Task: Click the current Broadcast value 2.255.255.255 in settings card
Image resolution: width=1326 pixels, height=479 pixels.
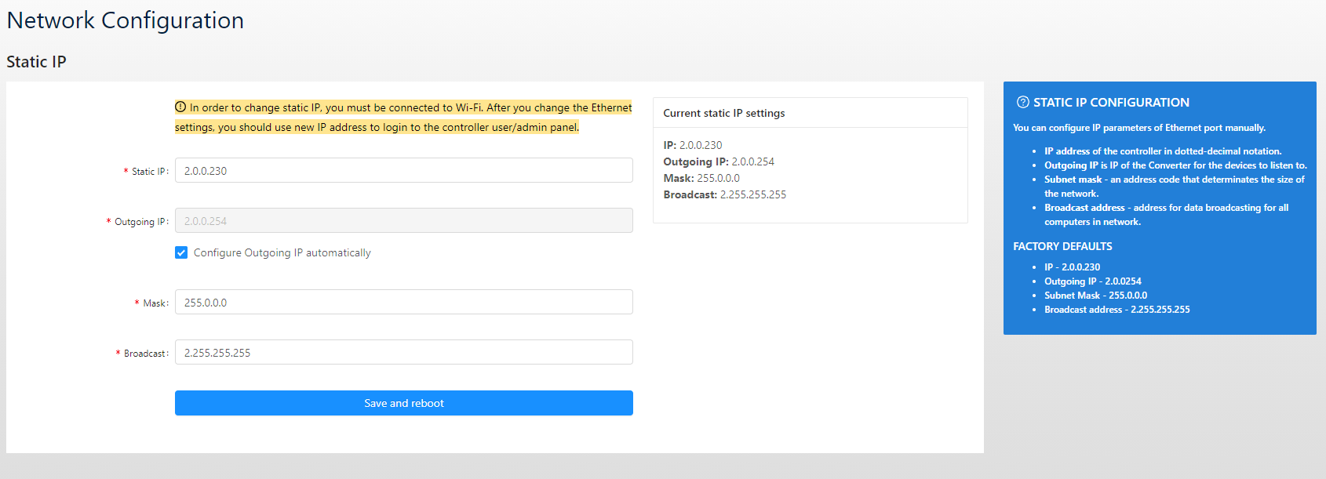Action: [x=752, y=194]
